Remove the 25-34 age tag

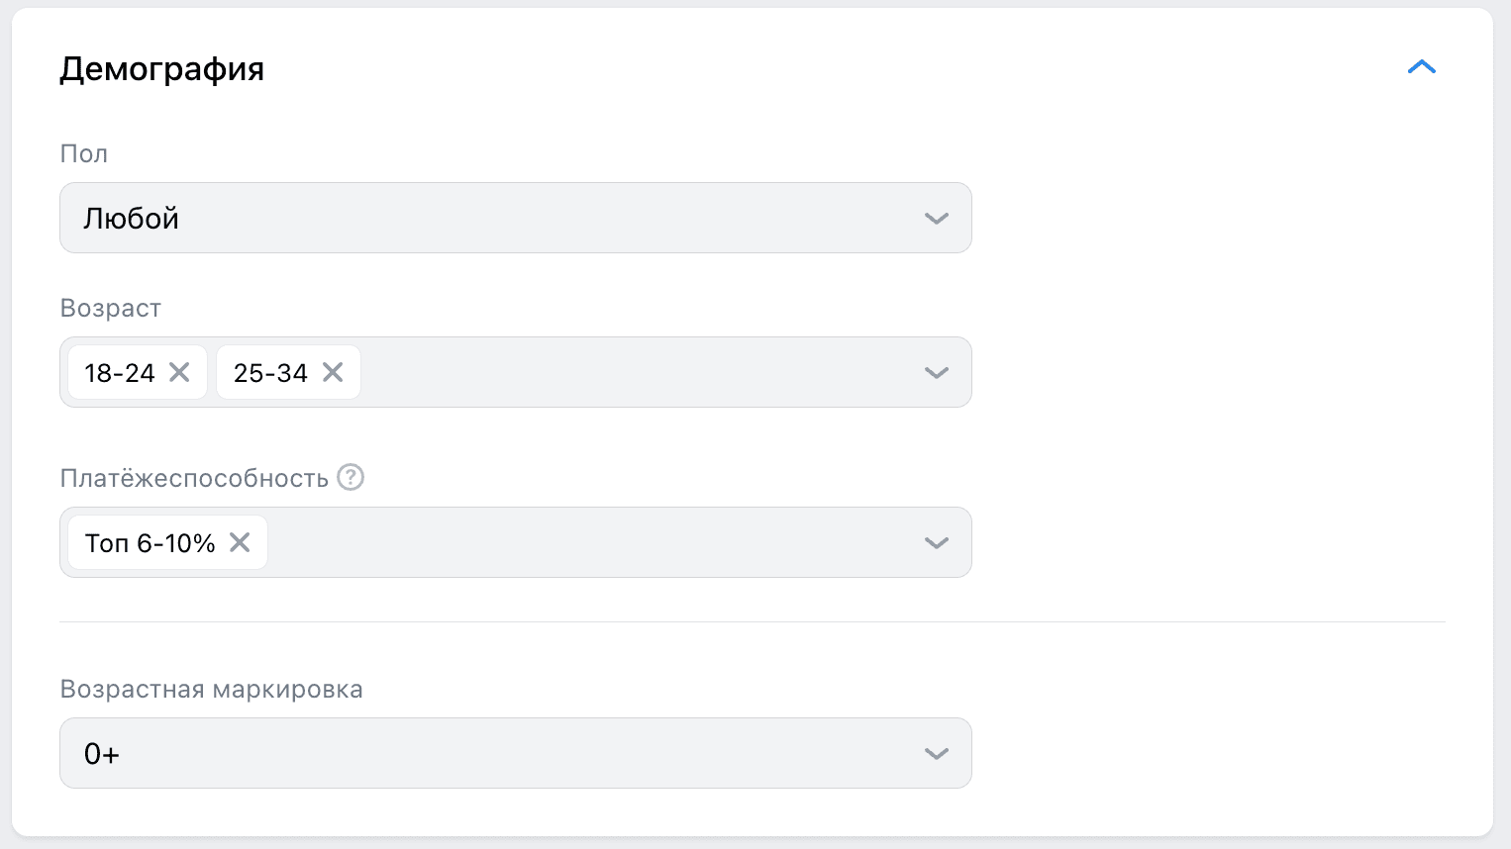[x=333, y=372]
